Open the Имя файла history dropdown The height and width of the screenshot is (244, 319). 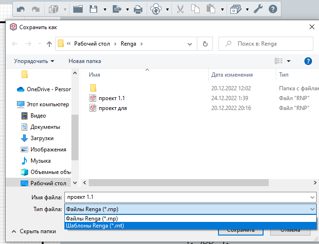[x=312, y=197]
